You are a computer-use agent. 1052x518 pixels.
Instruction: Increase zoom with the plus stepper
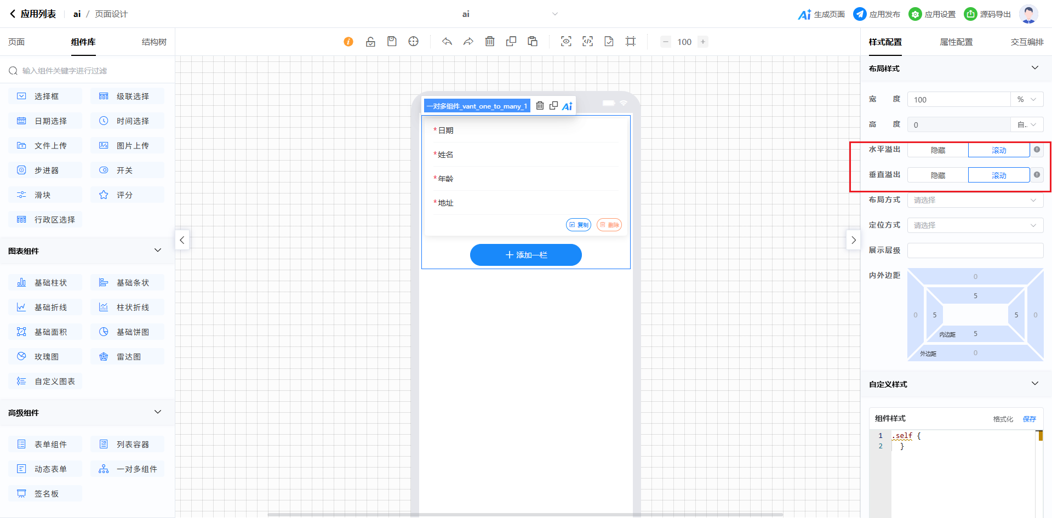click(x=703, y=42)
